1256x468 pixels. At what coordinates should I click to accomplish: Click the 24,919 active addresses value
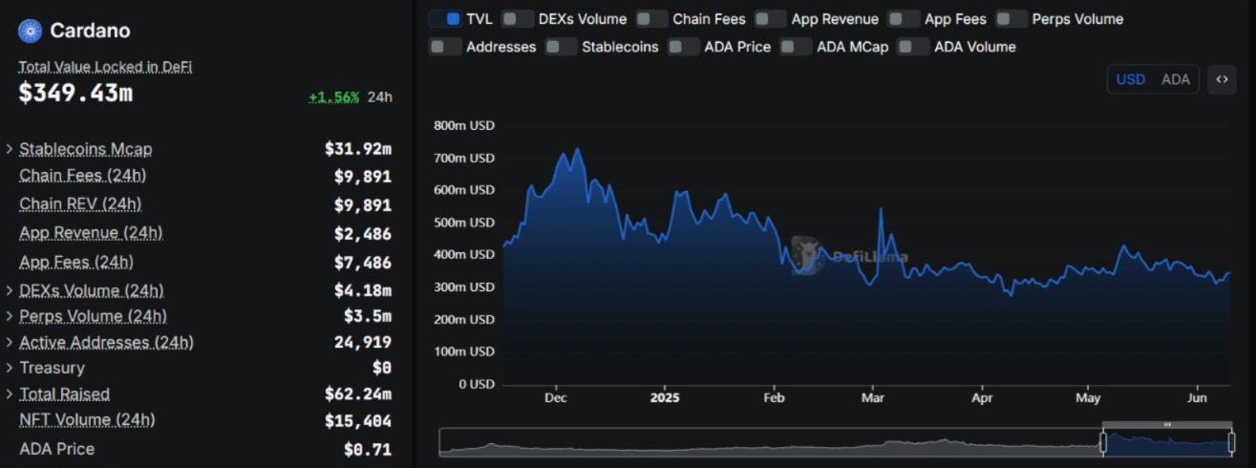[x=363, y=342]
